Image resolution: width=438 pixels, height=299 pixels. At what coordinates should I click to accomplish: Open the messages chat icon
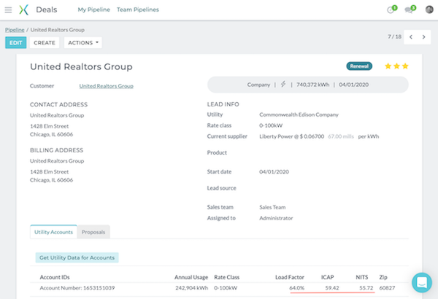[410, 9]
